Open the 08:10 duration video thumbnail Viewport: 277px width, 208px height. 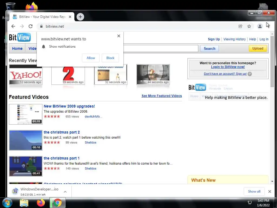point(26,140)
